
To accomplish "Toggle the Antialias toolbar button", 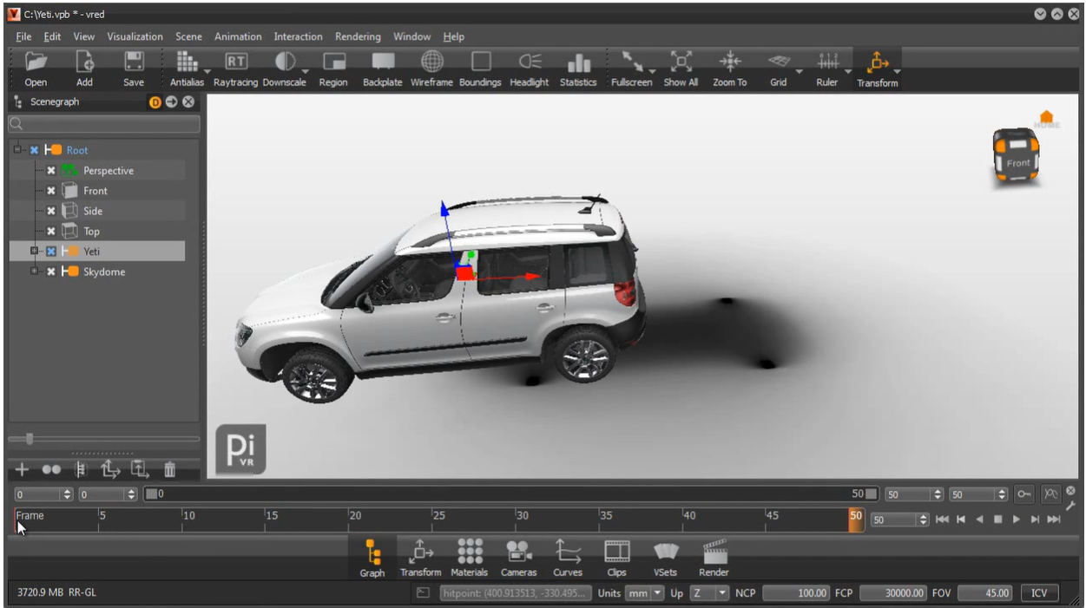I will [187, 62].
